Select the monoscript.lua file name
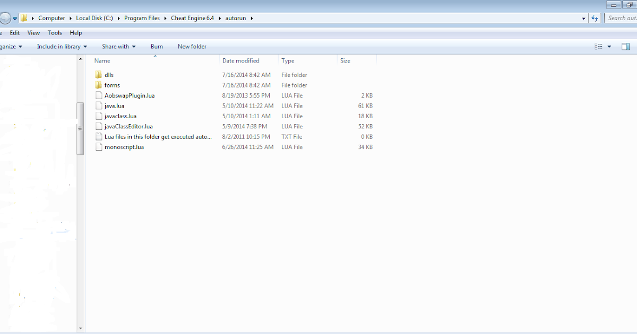Viewport: 637px width, 334px height. pyautogui.click(x=124, y=147)
